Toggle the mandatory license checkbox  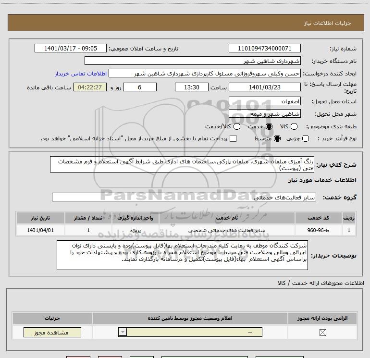[x=322, y=333]
